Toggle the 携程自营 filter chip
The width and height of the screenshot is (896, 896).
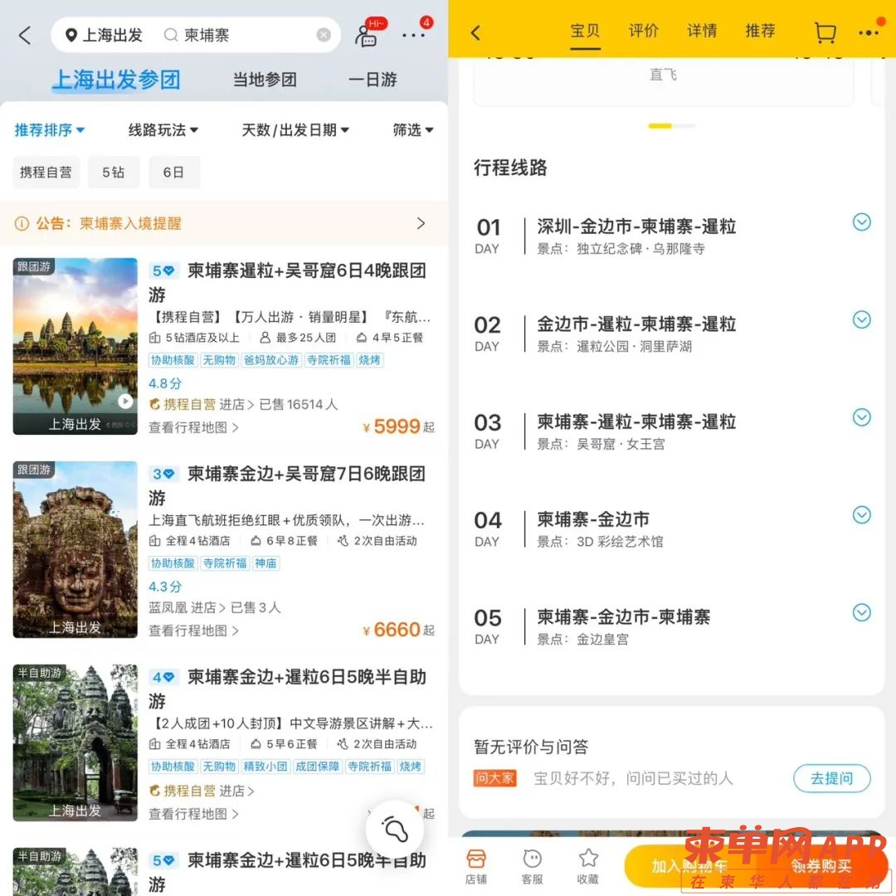(x=46, y=172)
